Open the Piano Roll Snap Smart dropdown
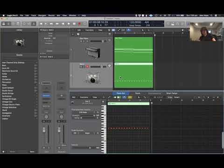 177,97
